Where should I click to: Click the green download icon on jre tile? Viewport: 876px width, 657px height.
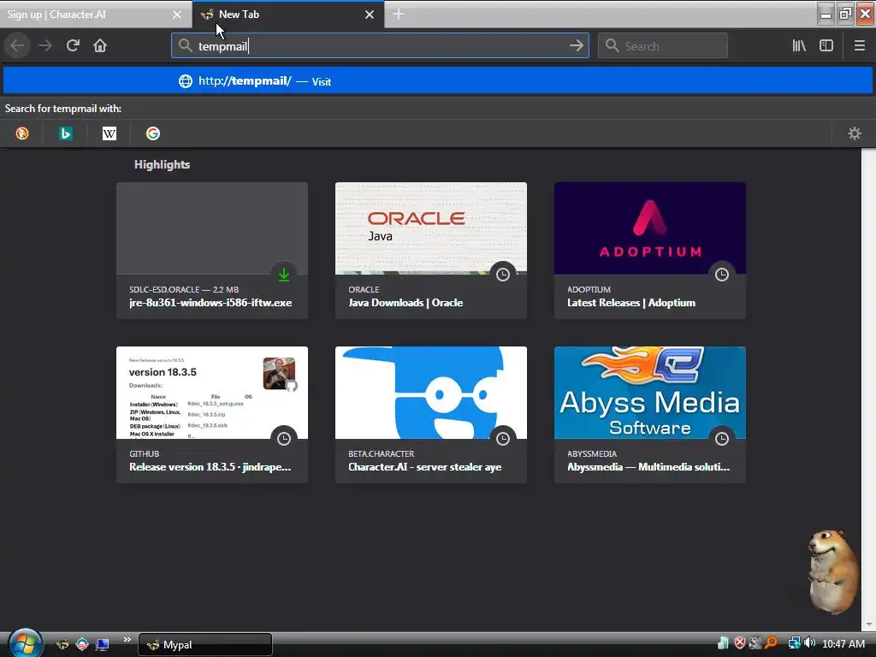(284, 275)
